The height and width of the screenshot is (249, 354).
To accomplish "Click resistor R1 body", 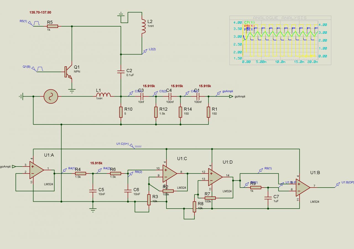I will (208, 112).
